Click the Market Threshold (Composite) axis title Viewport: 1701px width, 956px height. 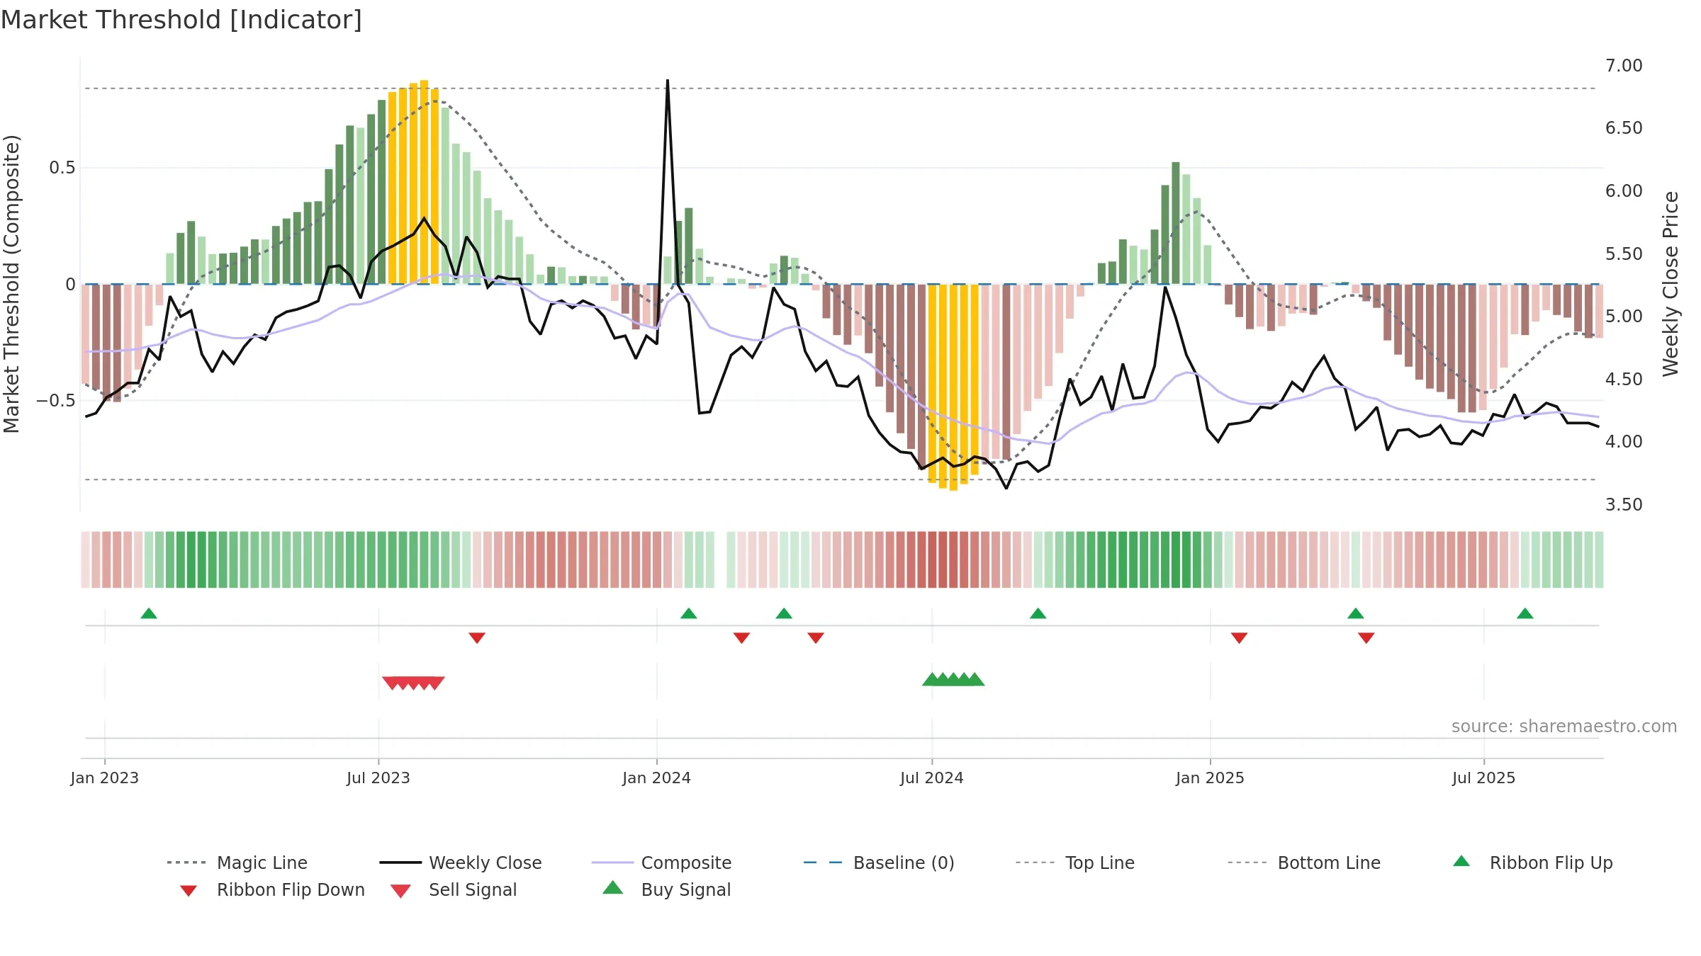(11, 284)
